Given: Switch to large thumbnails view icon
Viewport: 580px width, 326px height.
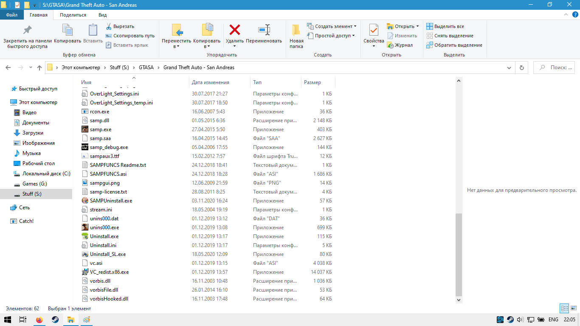Looking at the screenshot, I should point(574,309).
